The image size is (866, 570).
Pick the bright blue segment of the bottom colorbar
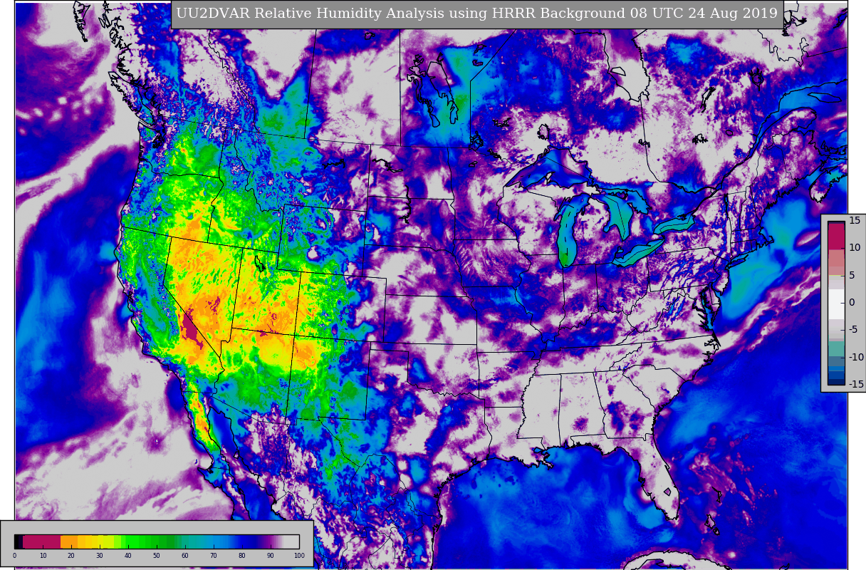pyautogui.click(x=221, y=541)
